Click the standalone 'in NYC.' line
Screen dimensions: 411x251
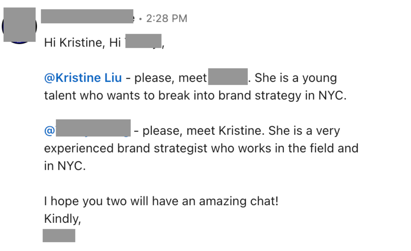point(65,166)
